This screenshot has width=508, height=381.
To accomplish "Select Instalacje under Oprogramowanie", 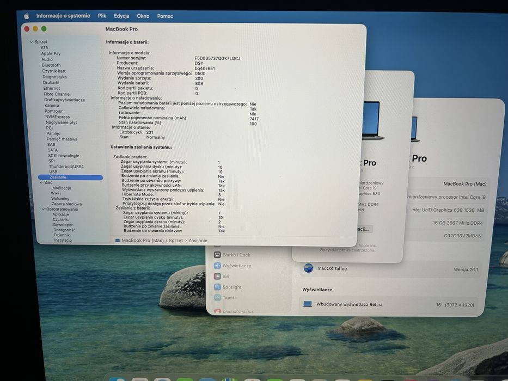I will (63, 240).
